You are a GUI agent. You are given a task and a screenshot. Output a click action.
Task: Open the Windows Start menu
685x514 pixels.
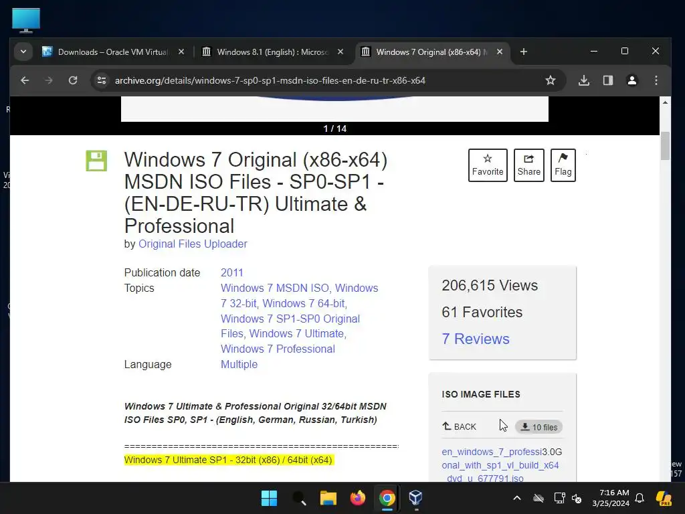269,498
